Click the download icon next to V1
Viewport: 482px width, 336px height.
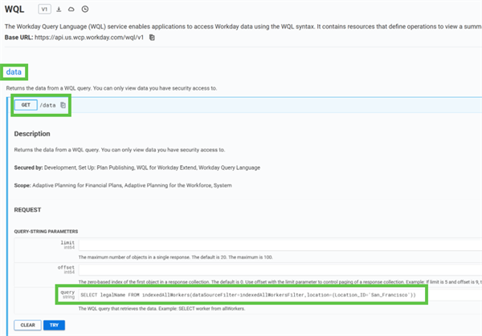pos(59,9)
